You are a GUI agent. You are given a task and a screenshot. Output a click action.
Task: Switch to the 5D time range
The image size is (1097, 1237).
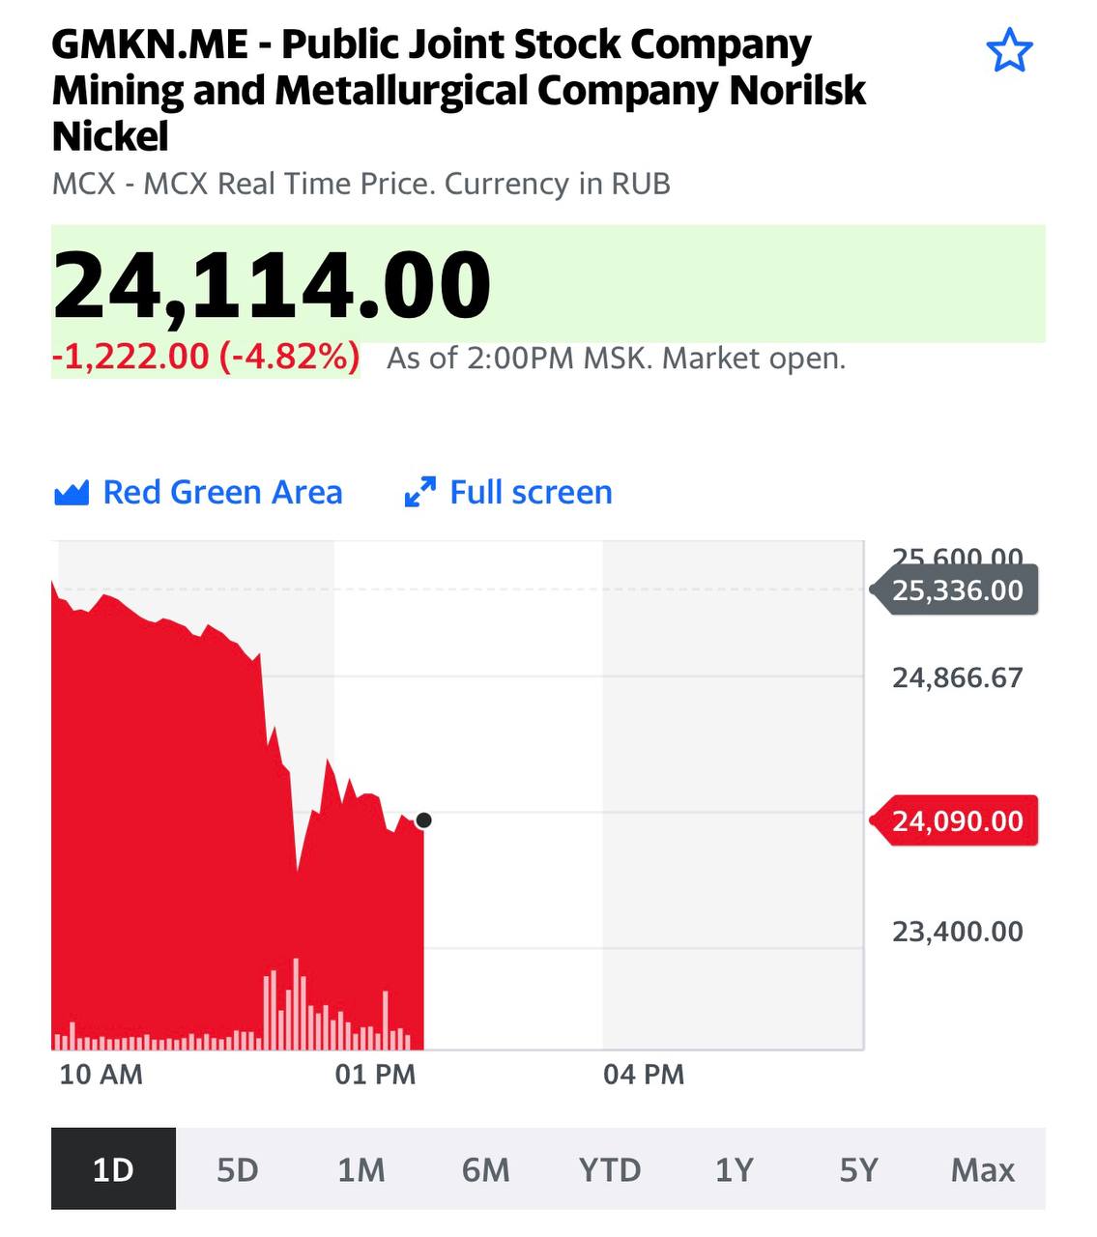(x=238, y=1169)
